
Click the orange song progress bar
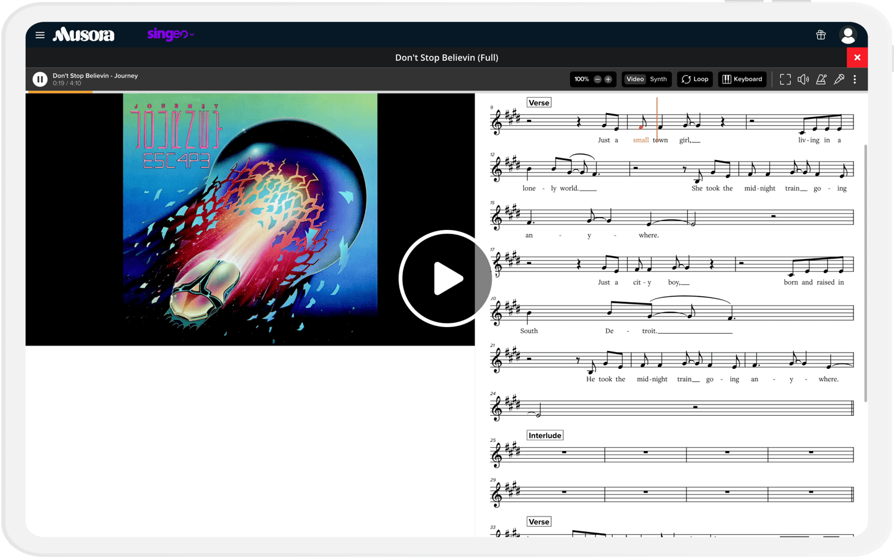click(x=59, y=92)
